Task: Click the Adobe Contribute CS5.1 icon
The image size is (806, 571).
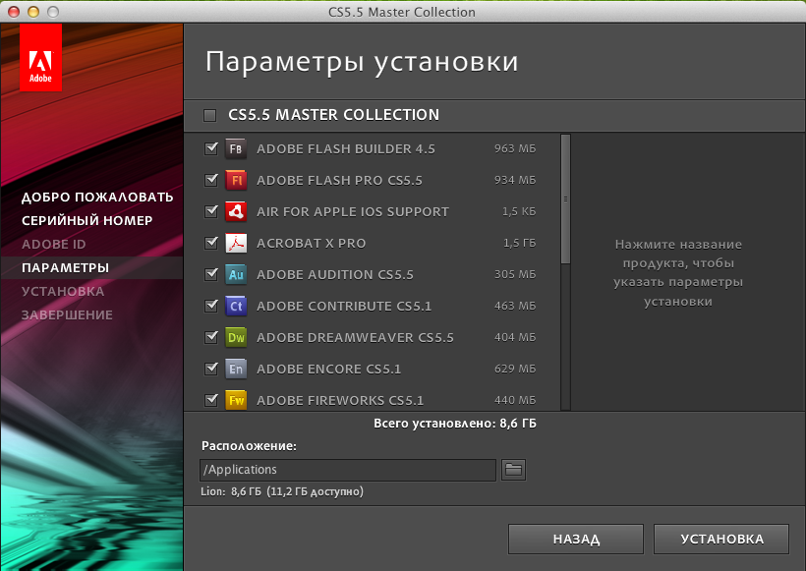Action: click(x=235, y=306)
